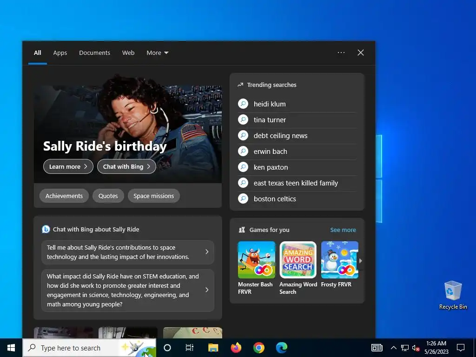This screenshot has width=476, height=357.
Task: Open the taskbar clock and date
Action: [436, 348]
